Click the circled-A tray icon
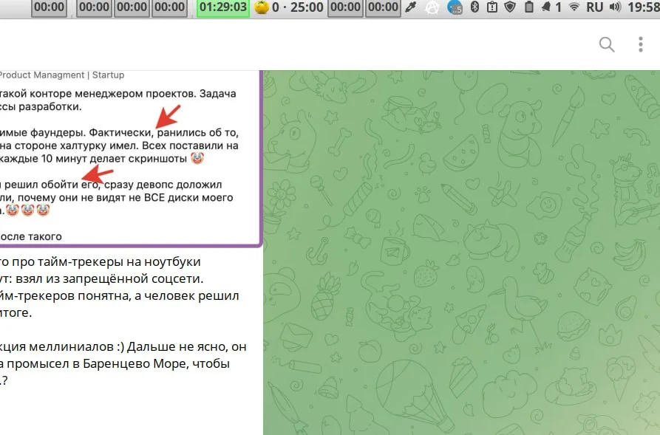The width and height of the screenshot is (660, 435). click(432, 7)
